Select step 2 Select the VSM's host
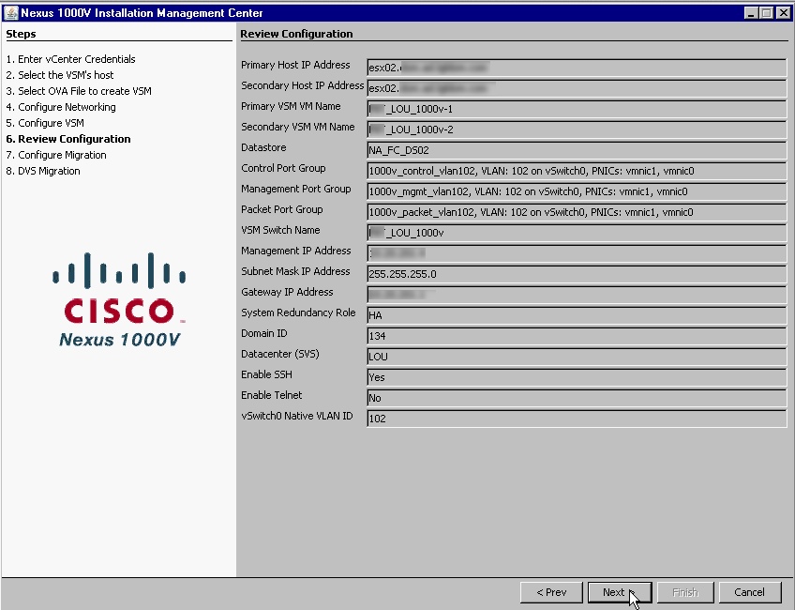Viewport: 795px width, 610px height. coord(60,75)
